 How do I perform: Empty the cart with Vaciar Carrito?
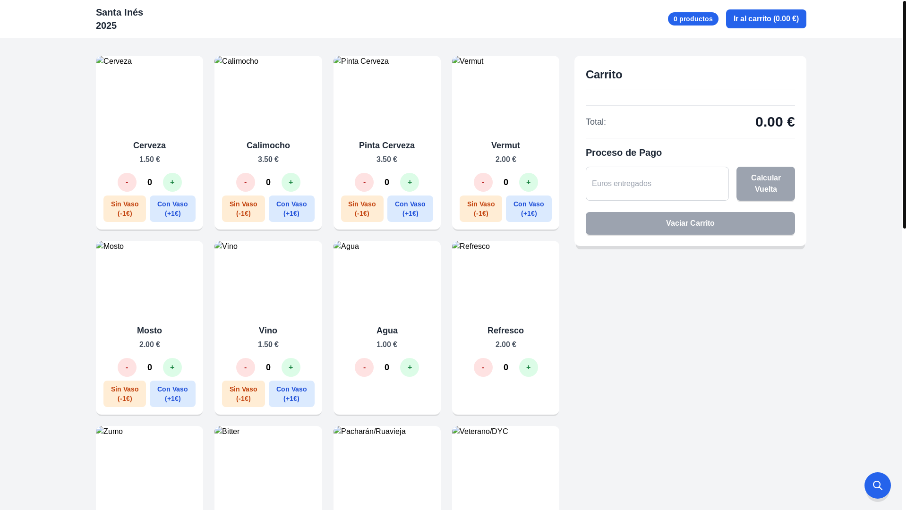click(690, 223)
